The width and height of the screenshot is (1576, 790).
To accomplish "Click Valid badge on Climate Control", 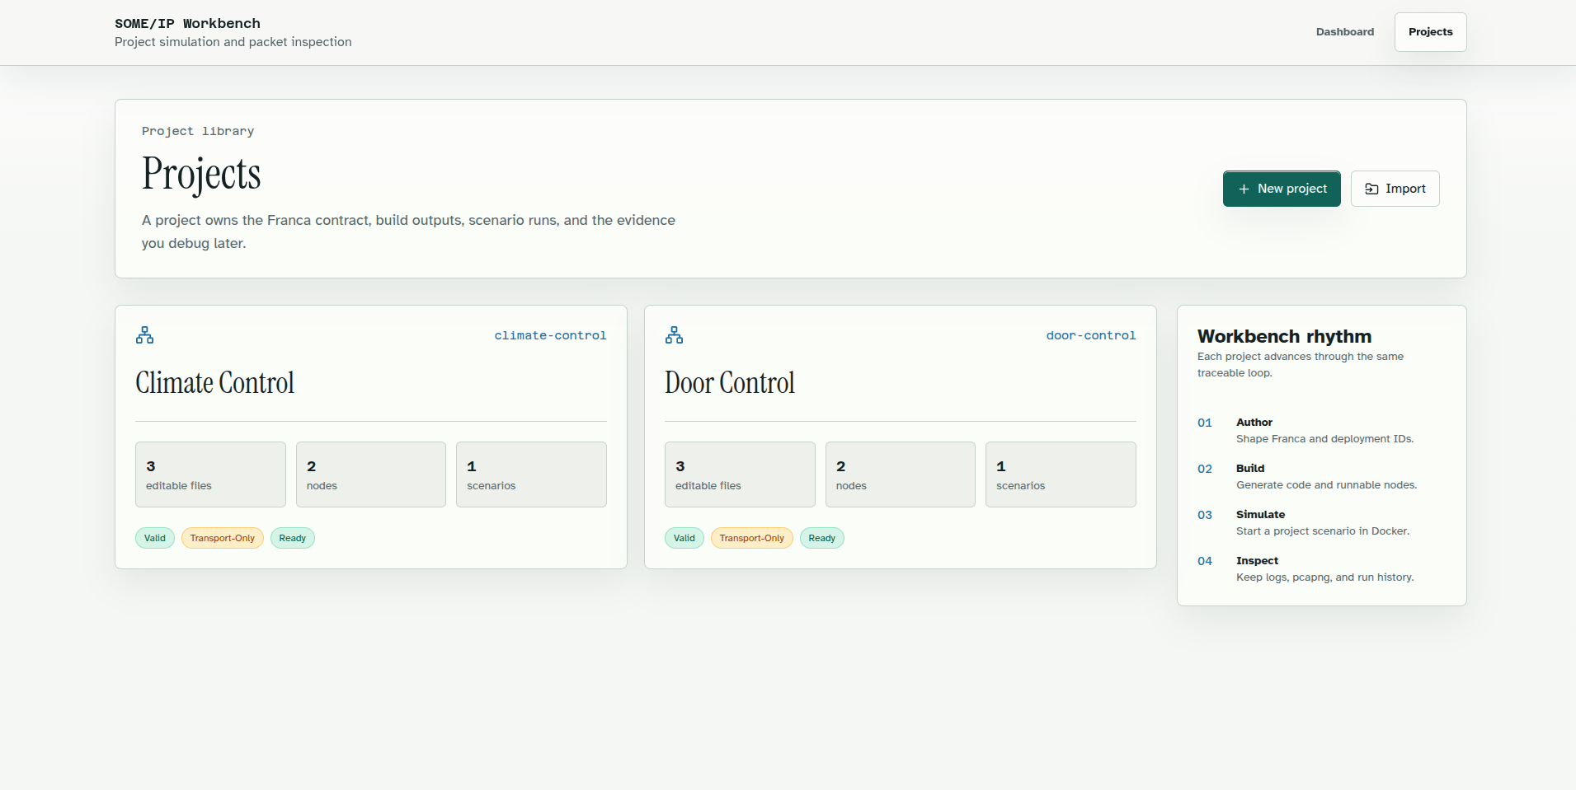I will pyautogui.click(x=155, y=538).
